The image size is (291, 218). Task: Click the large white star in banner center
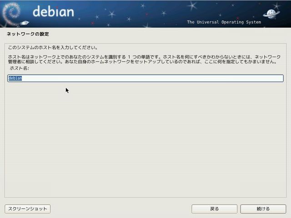(x=192, y=6)
